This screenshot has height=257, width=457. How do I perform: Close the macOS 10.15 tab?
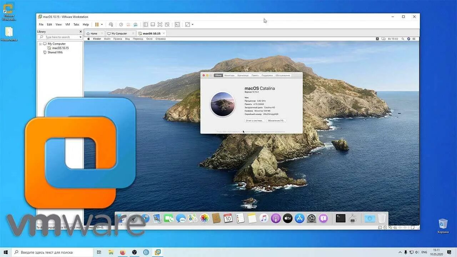point(164,34)
